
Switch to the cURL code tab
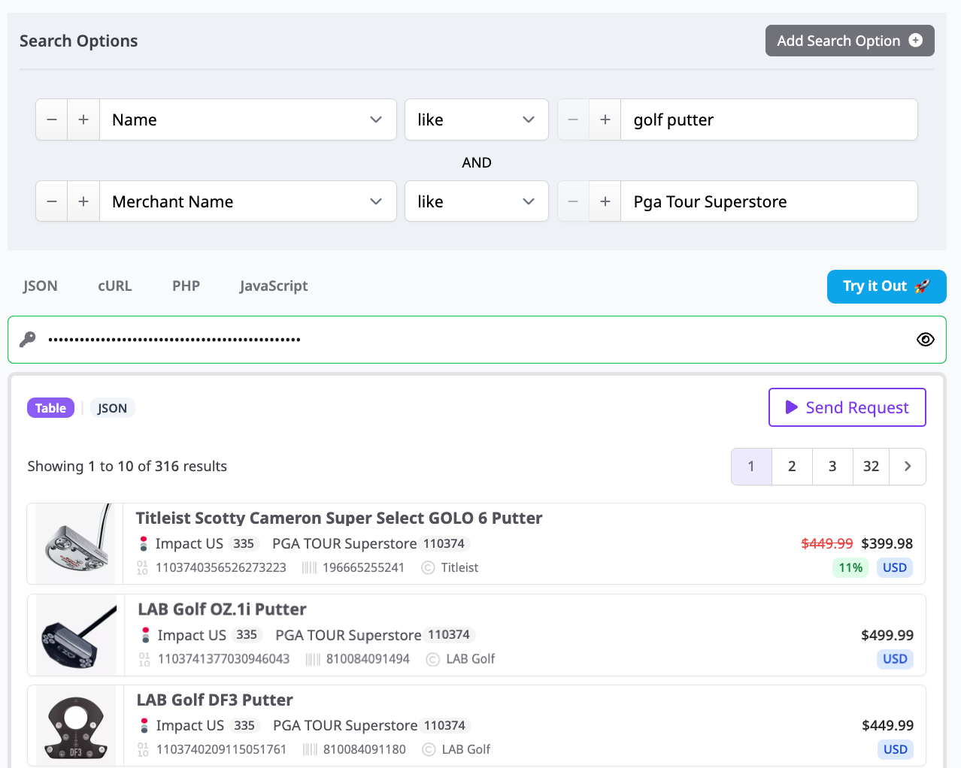pos(115,286)
